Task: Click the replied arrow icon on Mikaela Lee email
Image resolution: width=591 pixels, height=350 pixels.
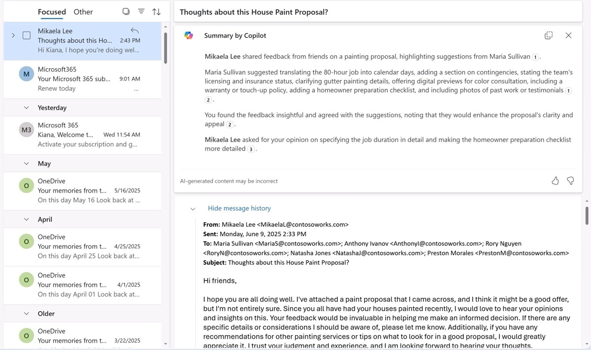Action: 135,31
